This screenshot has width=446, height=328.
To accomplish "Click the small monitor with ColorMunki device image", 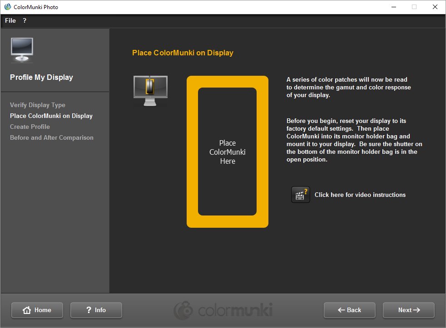I will (150, 90).
